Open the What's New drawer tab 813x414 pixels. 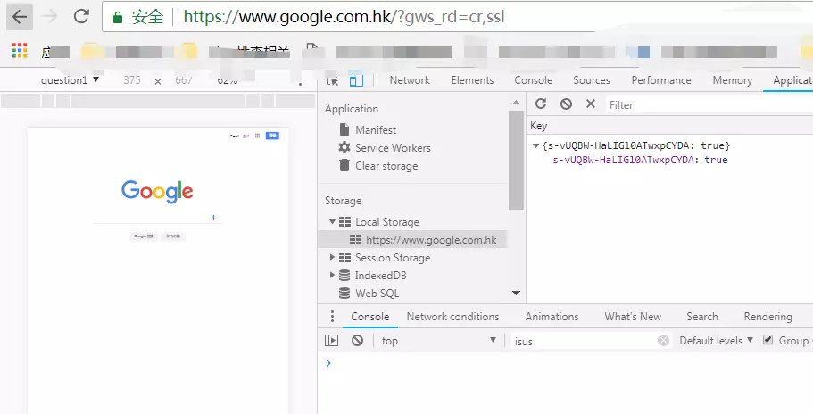633,317
